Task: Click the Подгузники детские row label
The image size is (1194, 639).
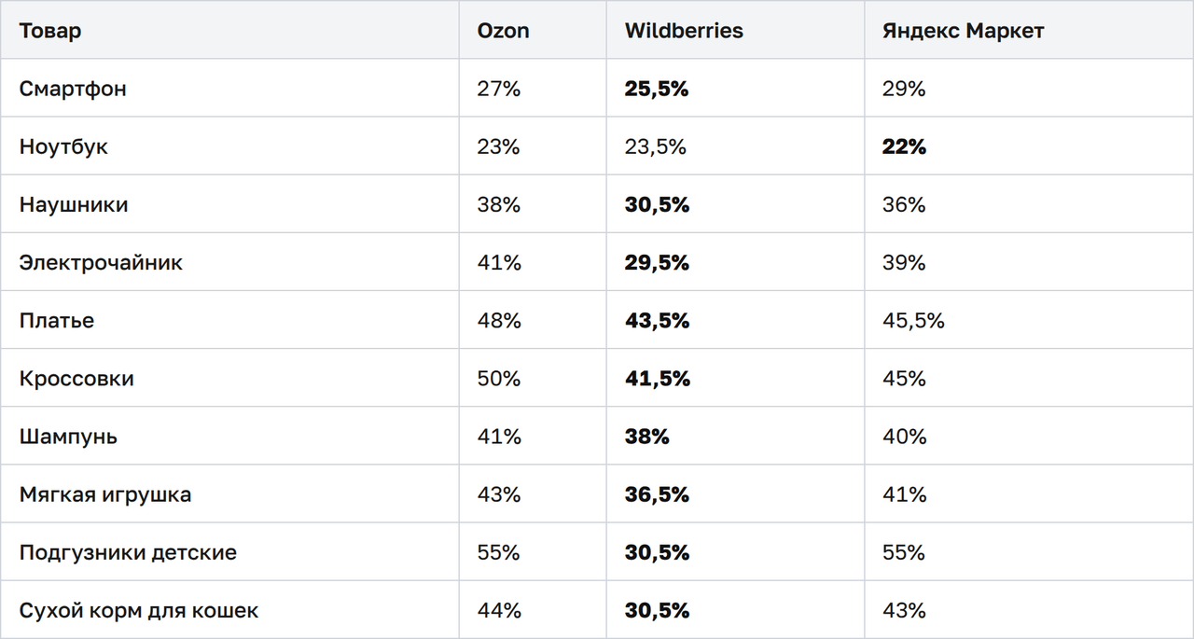Action: point(128,551)
